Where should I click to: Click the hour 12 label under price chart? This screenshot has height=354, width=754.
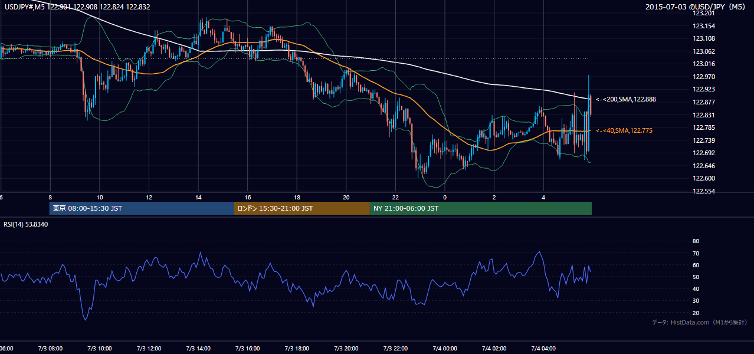[149, 197]
